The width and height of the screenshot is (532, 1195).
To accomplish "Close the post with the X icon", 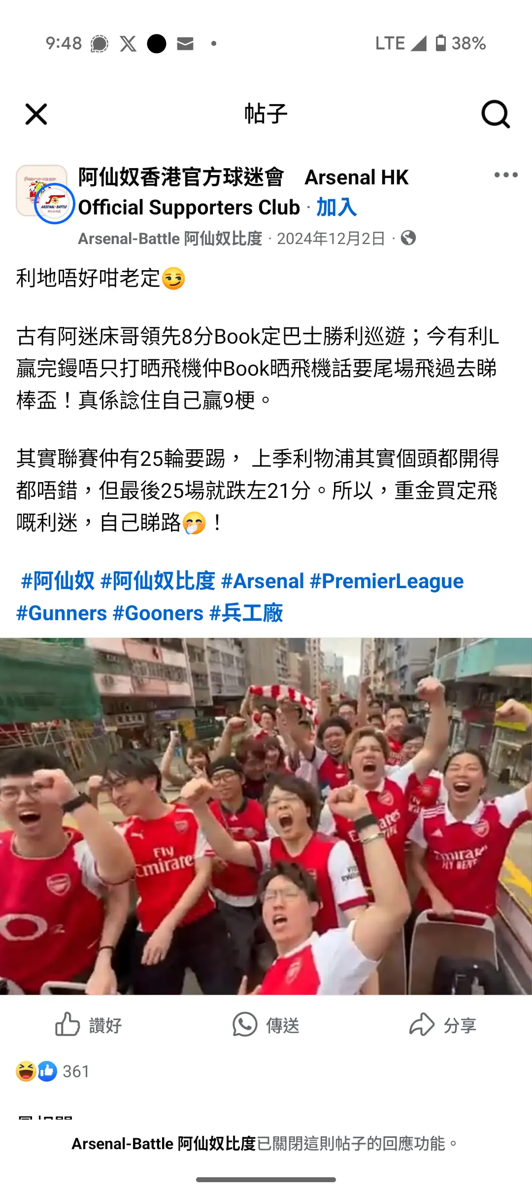I will tap(36, 114).
